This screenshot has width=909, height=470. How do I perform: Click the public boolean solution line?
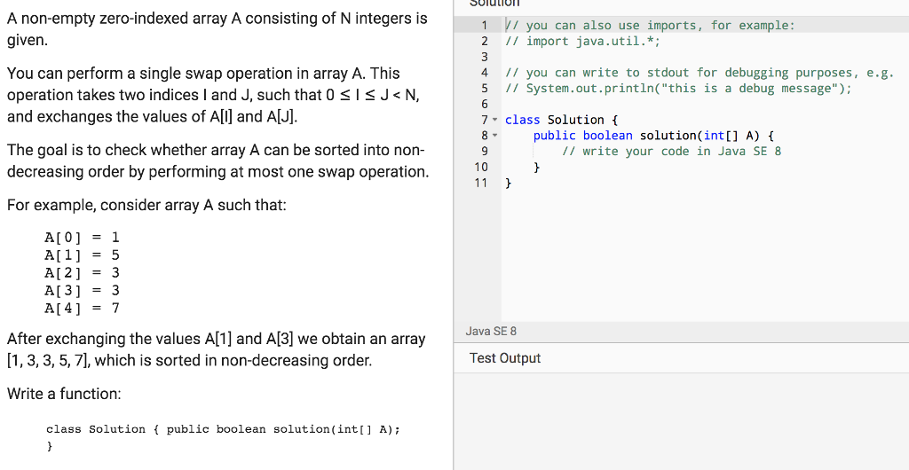coord(653,136)
